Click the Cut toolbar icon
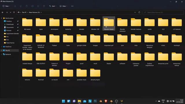This screenshot has height=104, width=185. [x=15, y=6]
